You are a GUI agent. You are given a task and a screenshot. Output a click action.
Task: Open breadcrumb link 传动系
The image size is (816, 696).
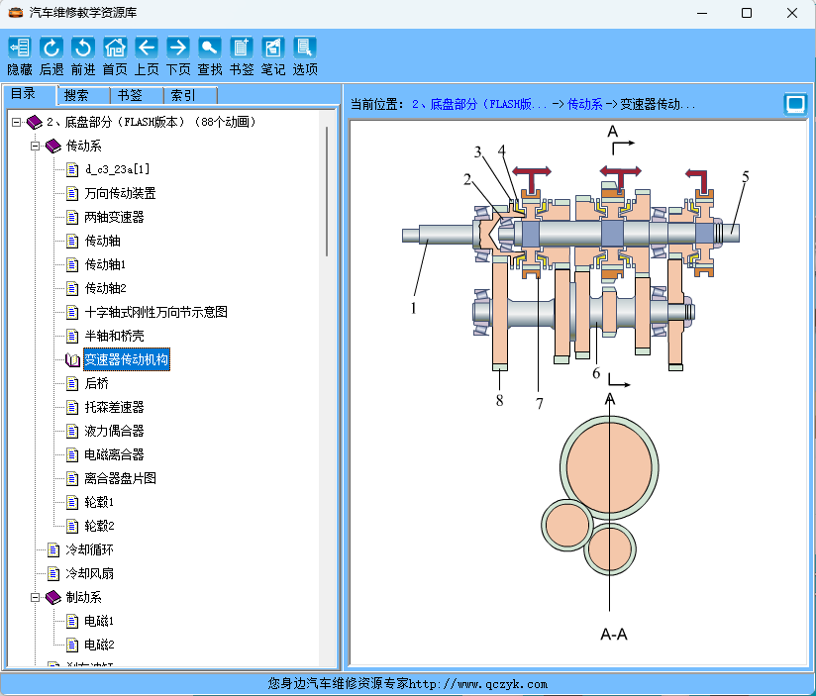[585, 104]
